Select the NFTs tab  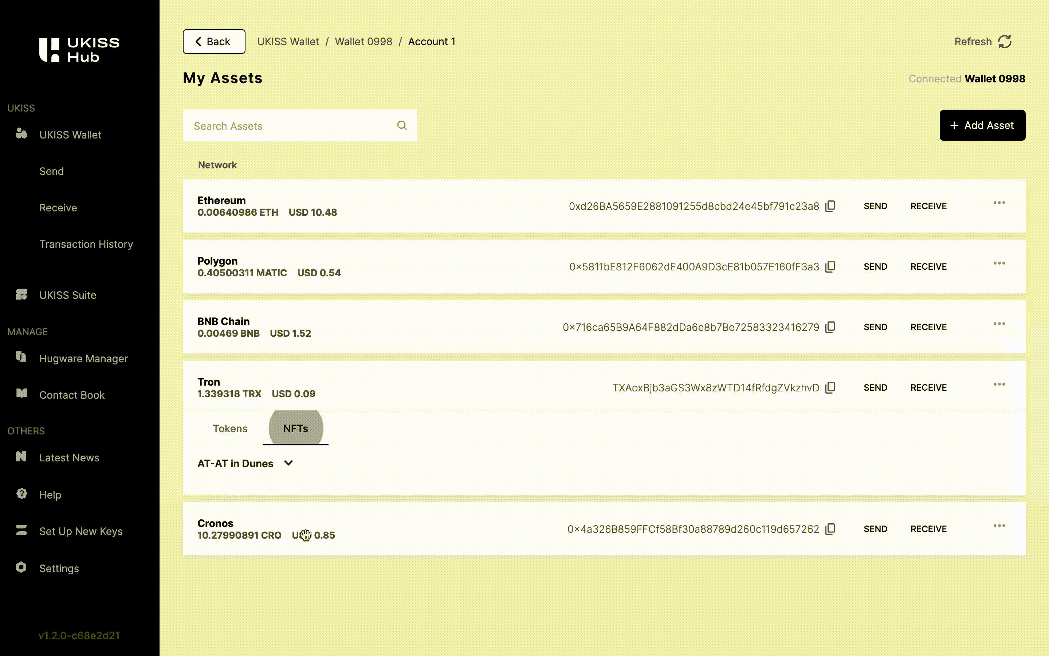pyautogui.click(x=296, y=428)
